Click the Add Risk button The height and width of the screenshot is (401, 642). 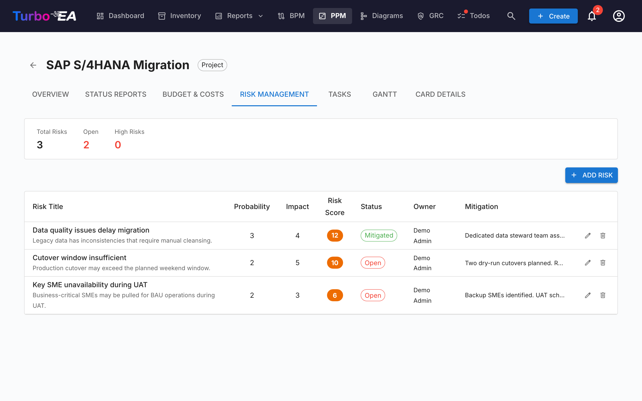[591, 175]
